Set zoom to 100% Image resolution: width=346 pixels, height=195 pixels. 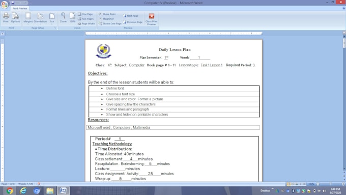point(72,18)
